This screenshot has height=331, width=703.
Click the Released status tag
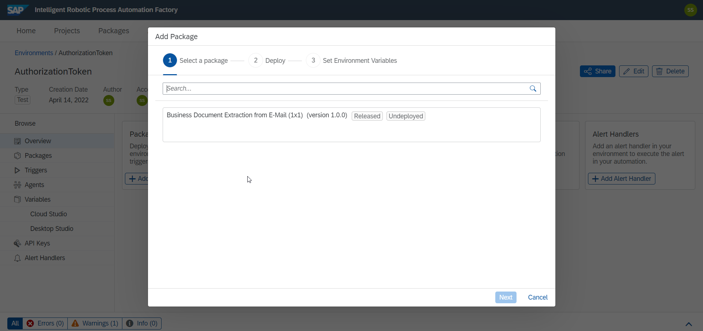pyautogui.click(x=367, y=116)
